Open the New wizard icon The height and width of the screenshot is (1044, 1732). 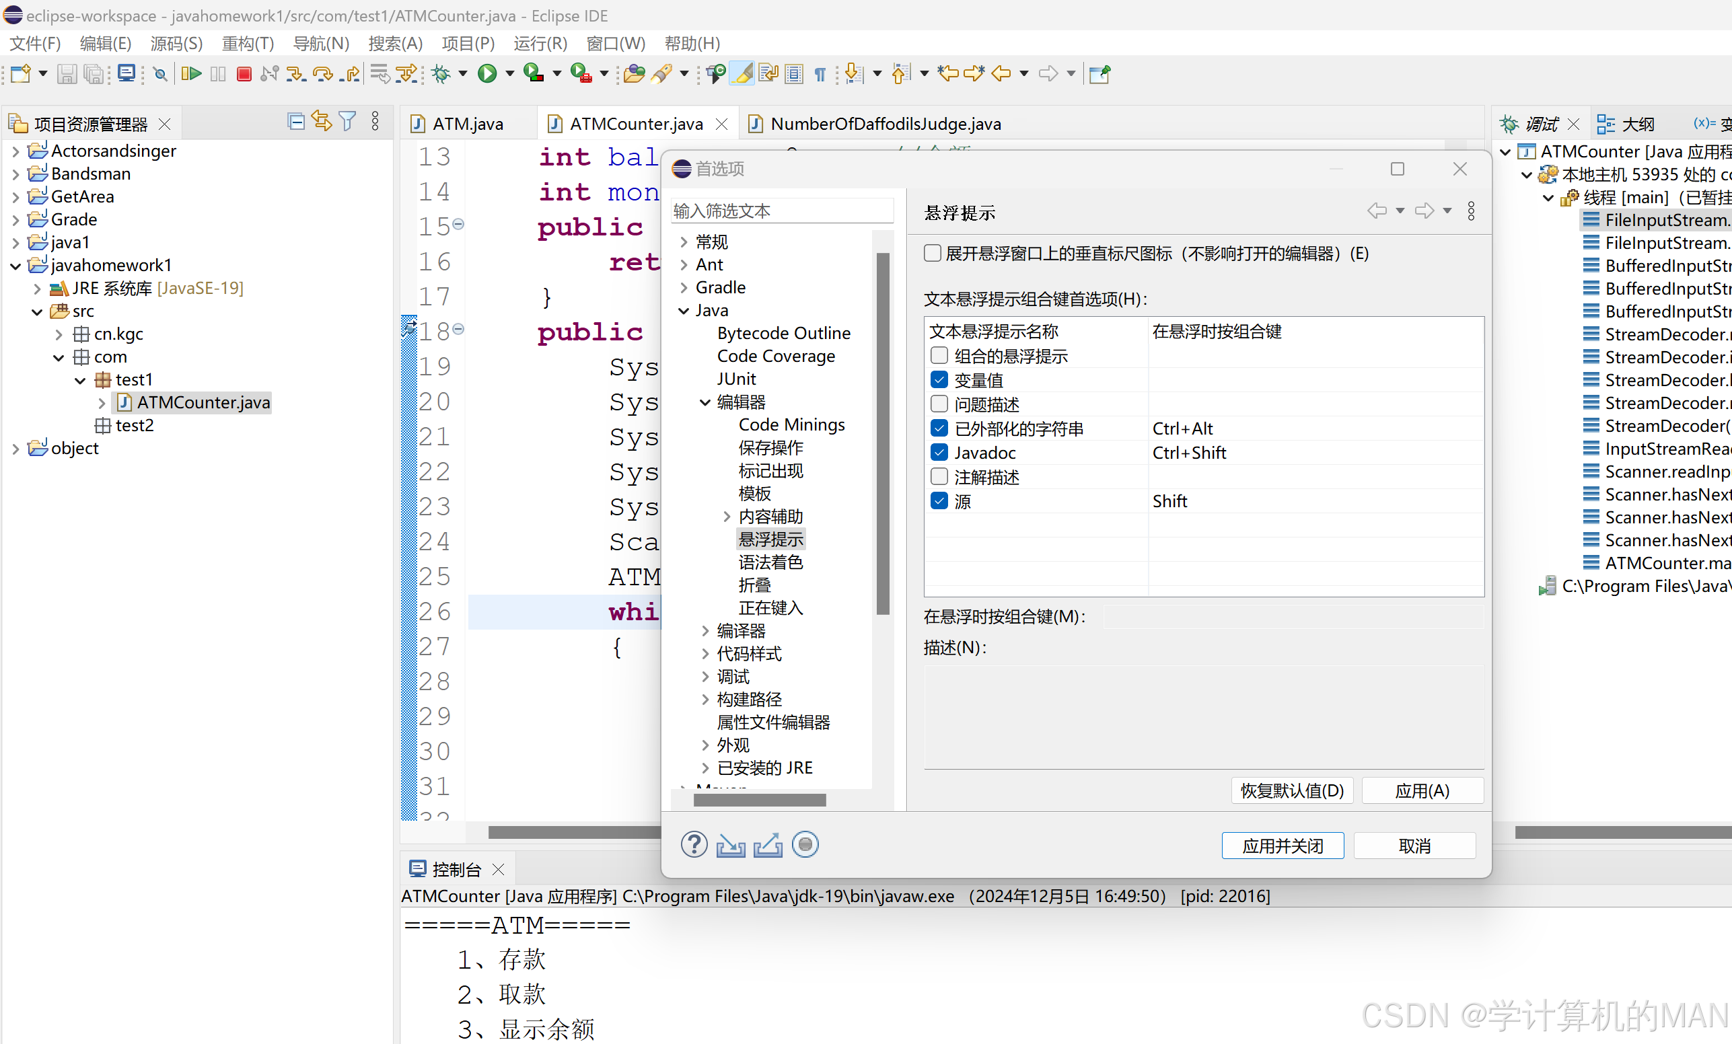pos(21,74)
